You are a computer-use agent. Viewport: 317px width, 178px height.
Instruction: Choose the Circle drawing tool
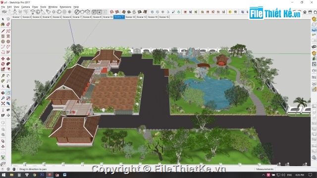pyautogui.click(x=3, y=42)
